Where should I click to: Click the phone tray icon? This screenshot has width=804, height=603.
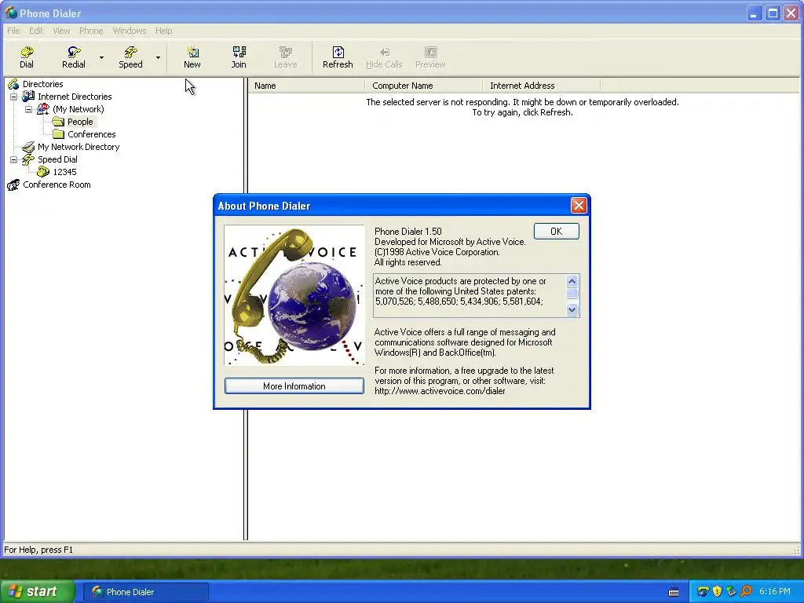click(x=703, y=592)
